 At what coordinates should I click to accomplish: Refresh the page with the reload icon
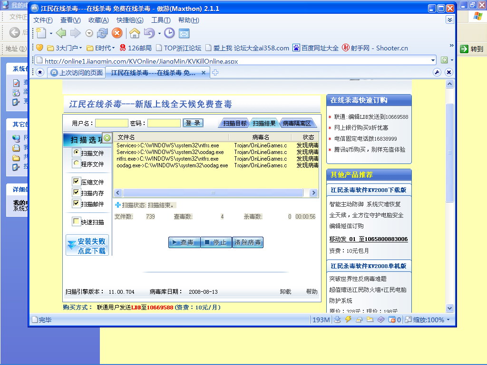pos(102,33)
